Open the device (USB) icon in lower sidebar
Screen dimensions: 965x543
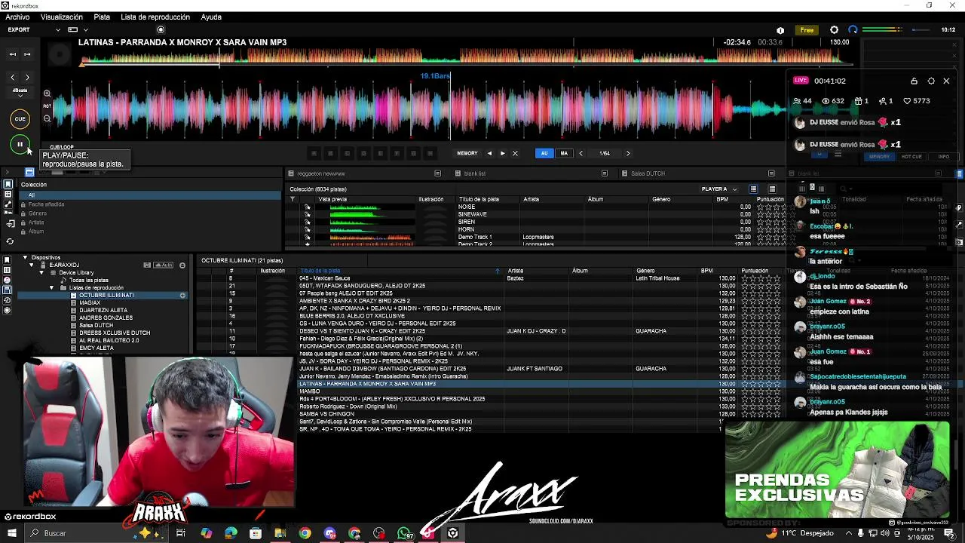[x=8, y=290]
